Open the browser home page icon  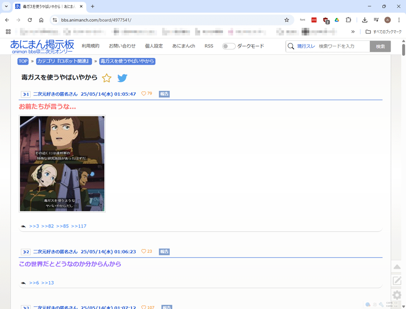41,20
